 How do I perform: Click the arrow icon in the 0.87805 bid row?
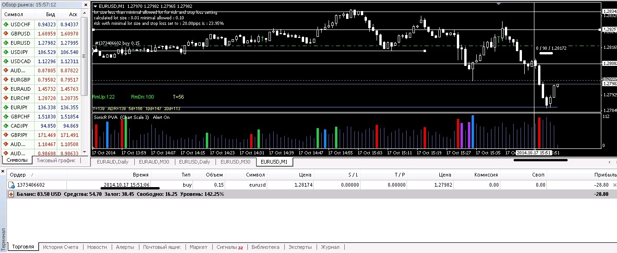(x=6, y=71)
